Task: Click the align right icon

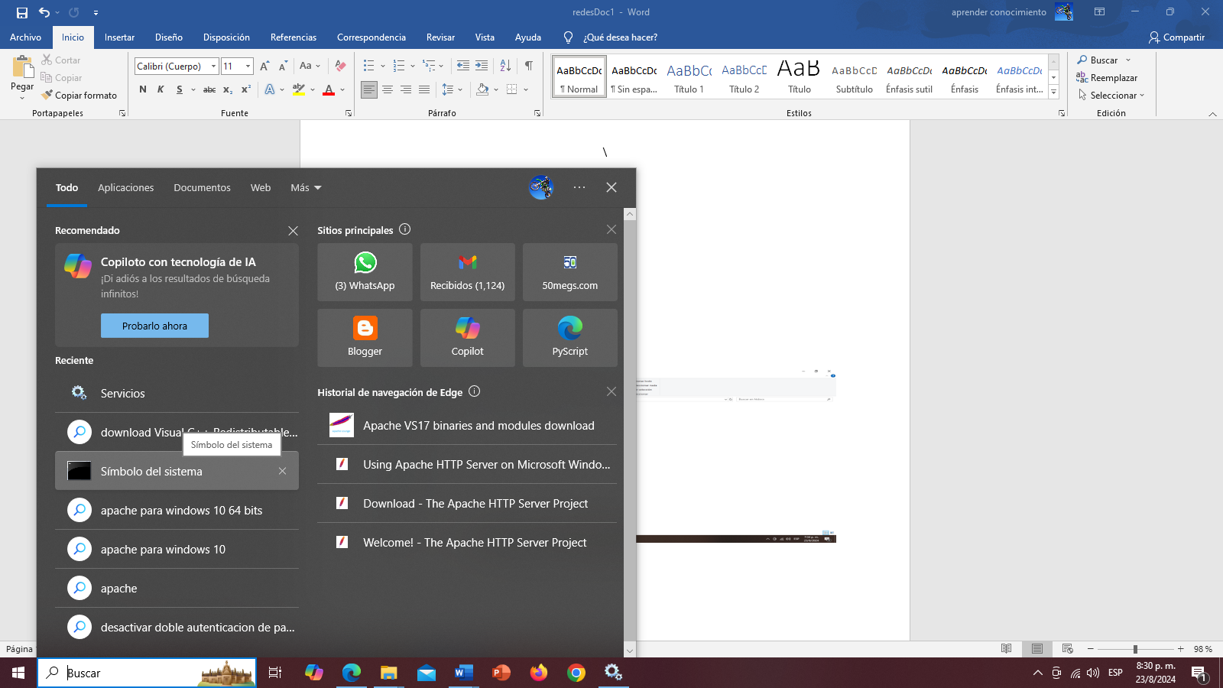Action: 406,89
